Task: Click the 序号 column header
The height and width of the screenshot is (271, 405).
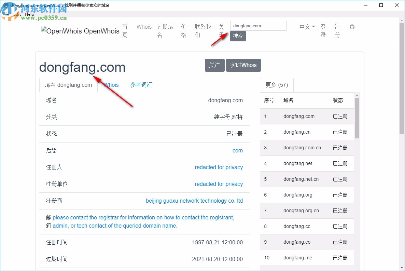Action: point(269,100)
